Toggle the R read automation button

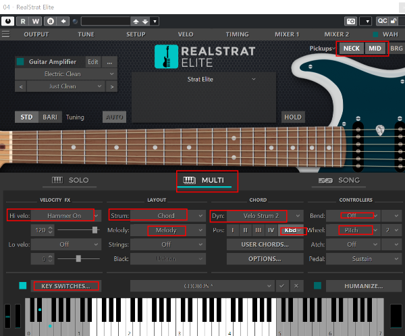23,21
